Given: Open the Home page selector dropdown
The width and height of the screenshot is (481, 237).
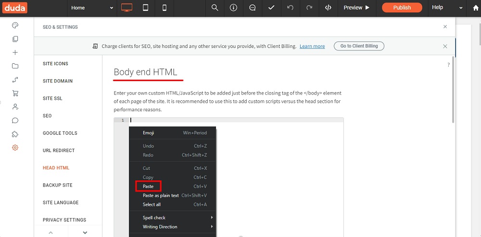Looking at the screenshot, I should pos(92,8).
